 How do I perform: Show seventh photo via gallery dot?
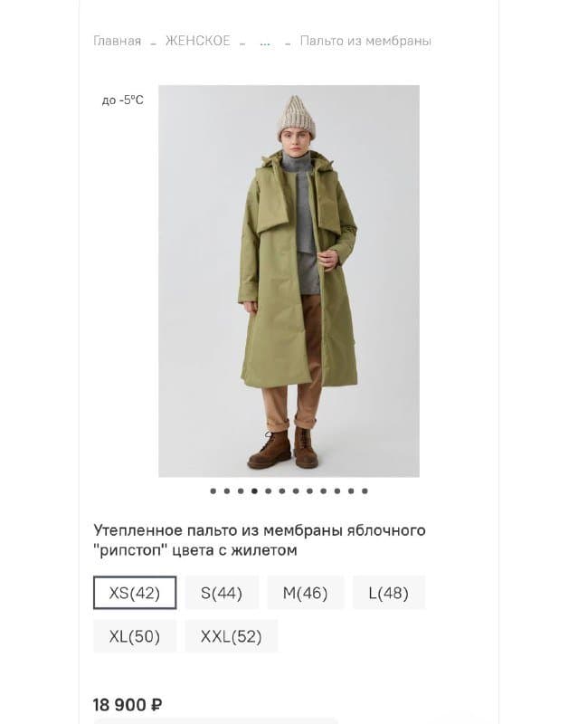pyautogui.click(x=296, y=491)
